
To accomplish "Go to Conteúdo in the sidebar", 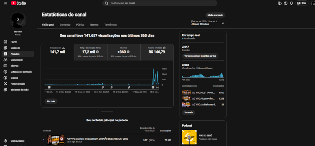I will pos(18,48).
